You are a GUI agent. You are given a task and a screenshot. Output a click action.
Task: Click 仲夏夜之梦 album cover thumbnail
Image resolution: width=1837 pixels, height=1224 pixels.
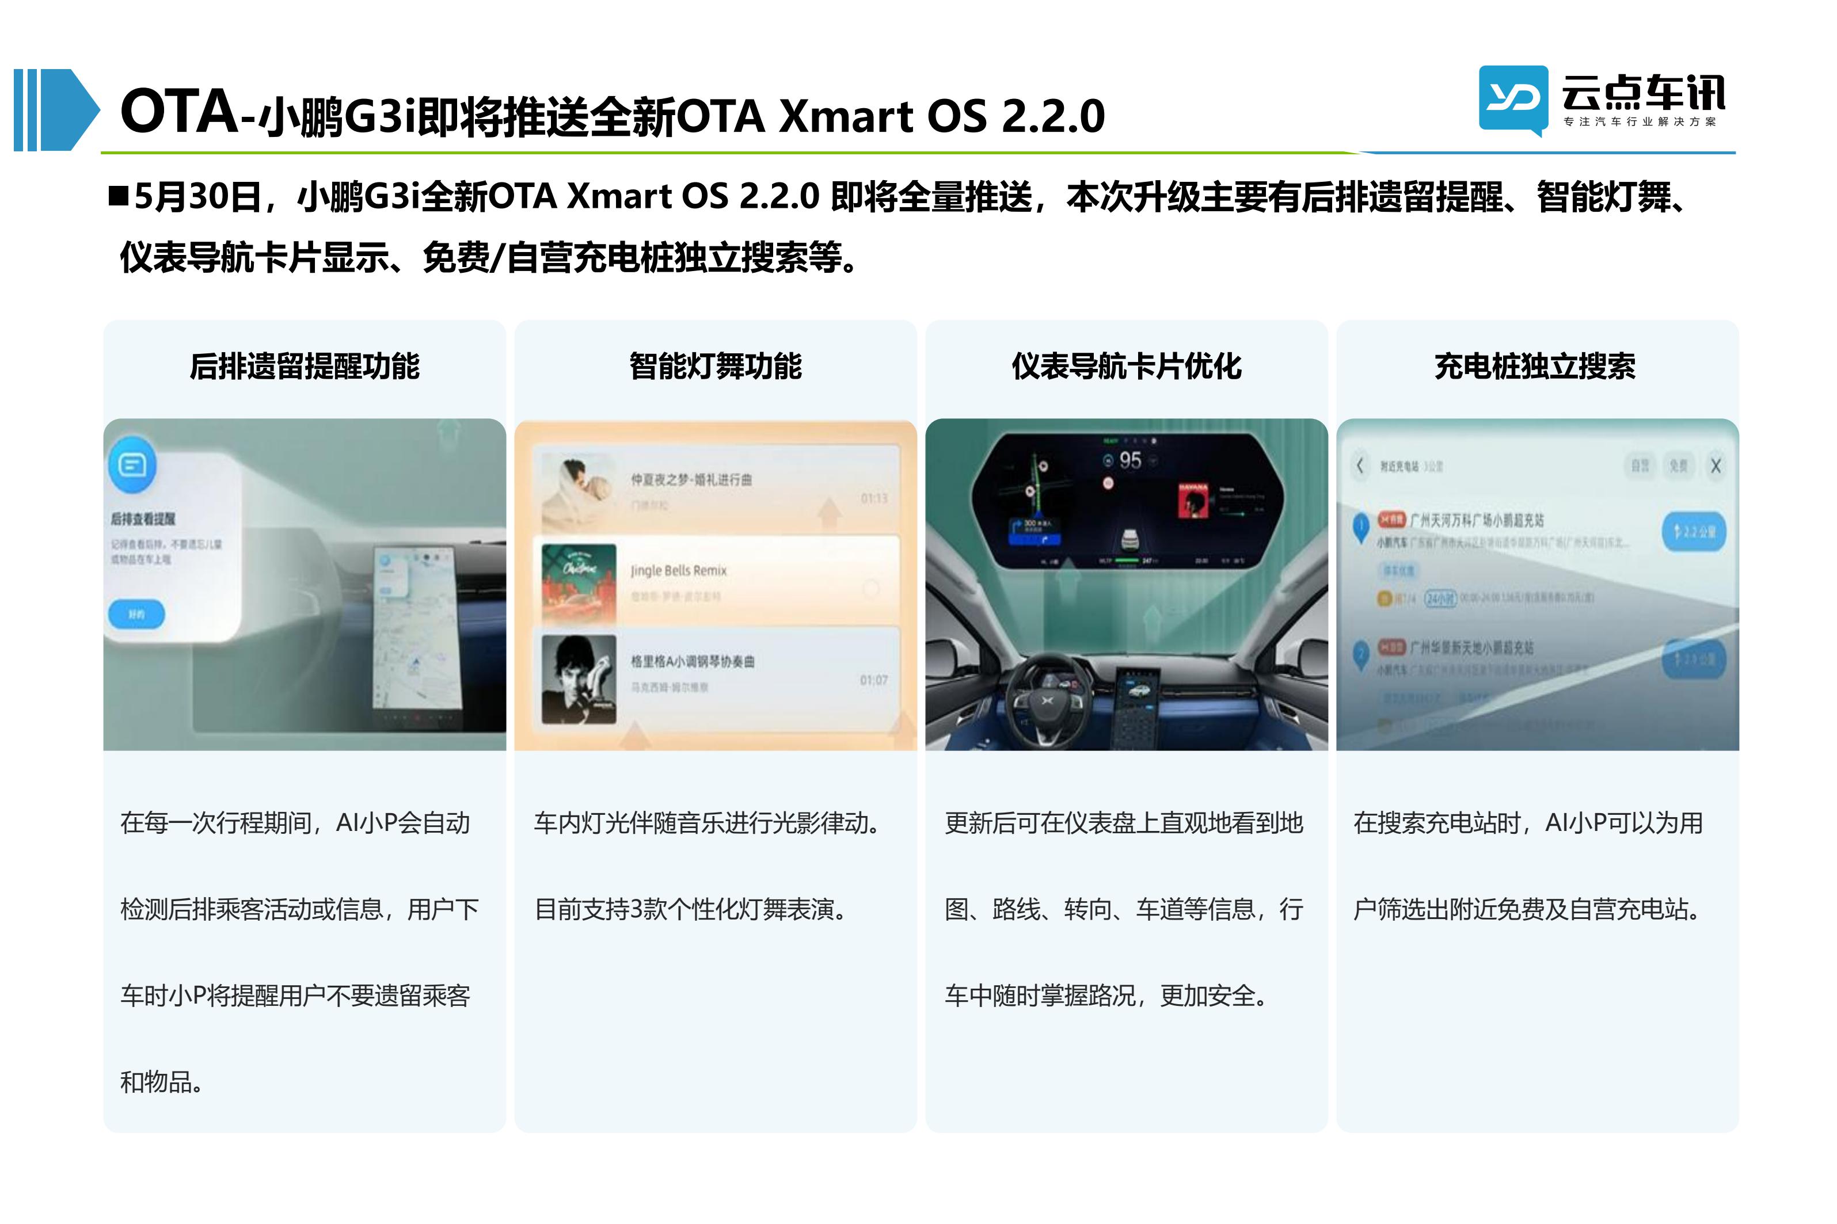pos(579,492)
